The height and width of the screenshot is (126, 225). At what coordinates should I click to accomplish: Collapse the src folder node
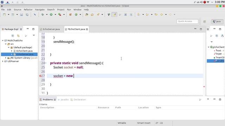tap(6, 44)
